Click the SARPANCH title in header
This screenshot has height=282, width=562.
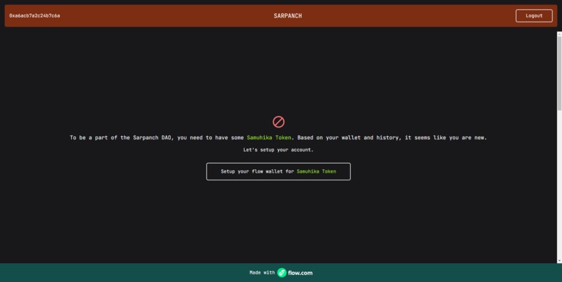(287, 16)
